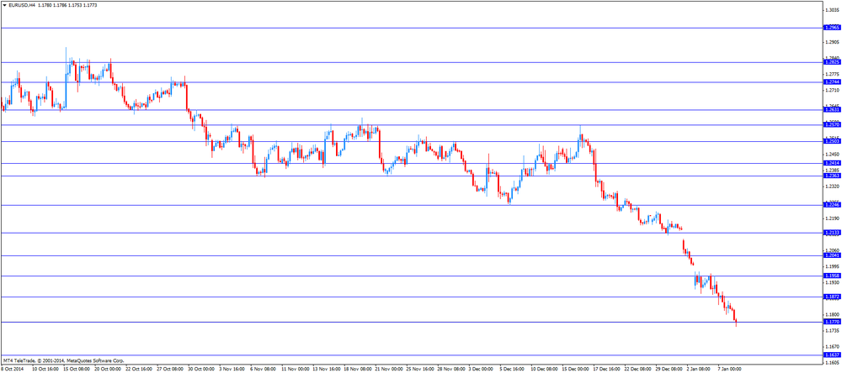This screenshot has height=373, width=842.
Task: Click the 1.2041 level price tag
Action: click(832, 255)
